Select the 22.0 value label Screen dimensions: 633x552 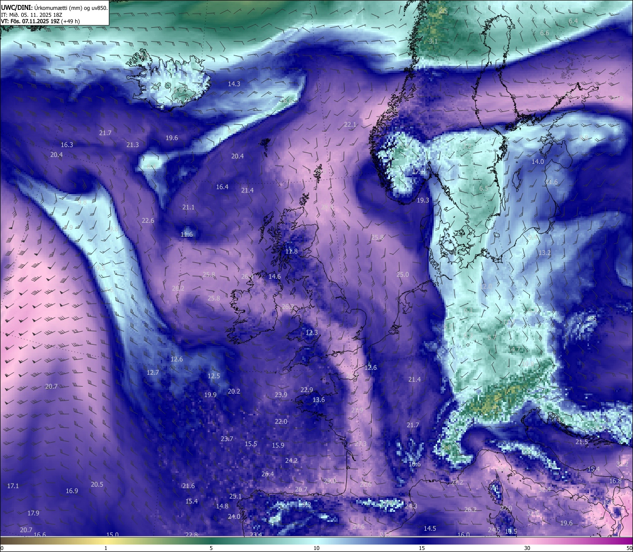point(281,422)
